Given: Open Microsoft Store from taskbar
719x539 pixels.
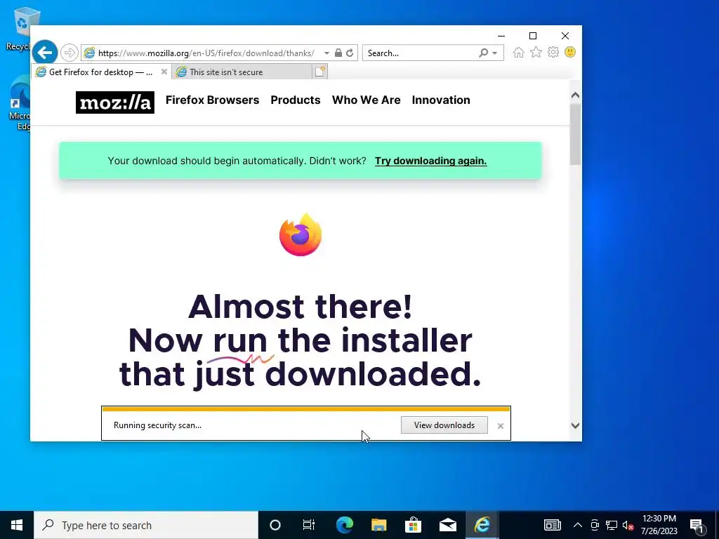Looking at the screenshot, I should pos(413,525).
